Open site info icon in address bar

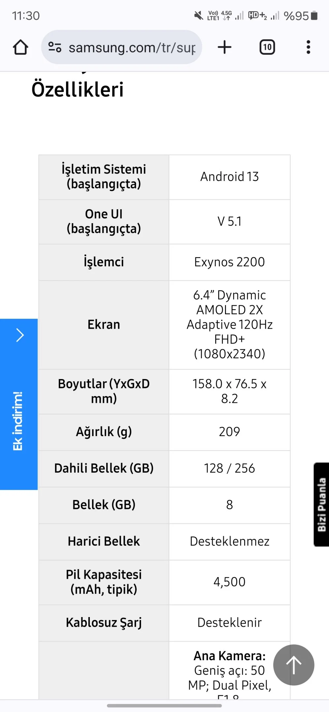pos(55,47)
